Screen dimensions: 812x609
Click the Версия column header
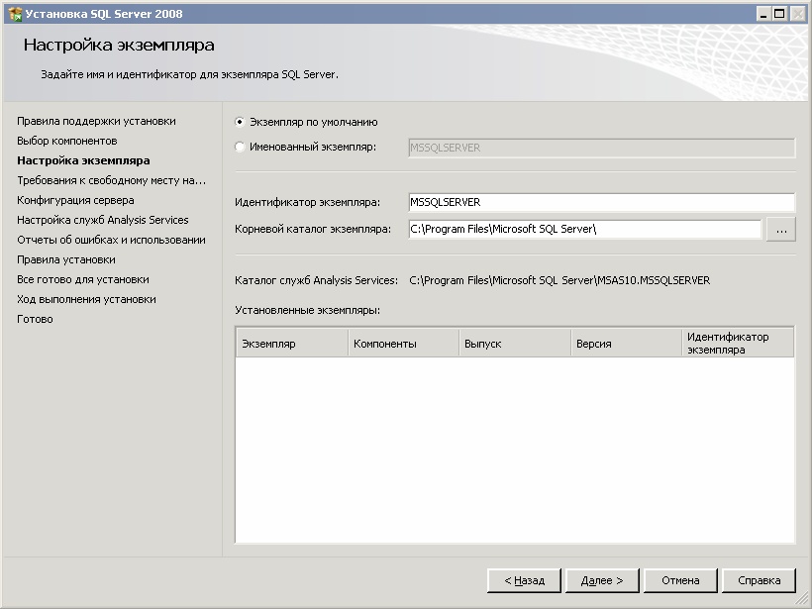[x=626, y=344]
